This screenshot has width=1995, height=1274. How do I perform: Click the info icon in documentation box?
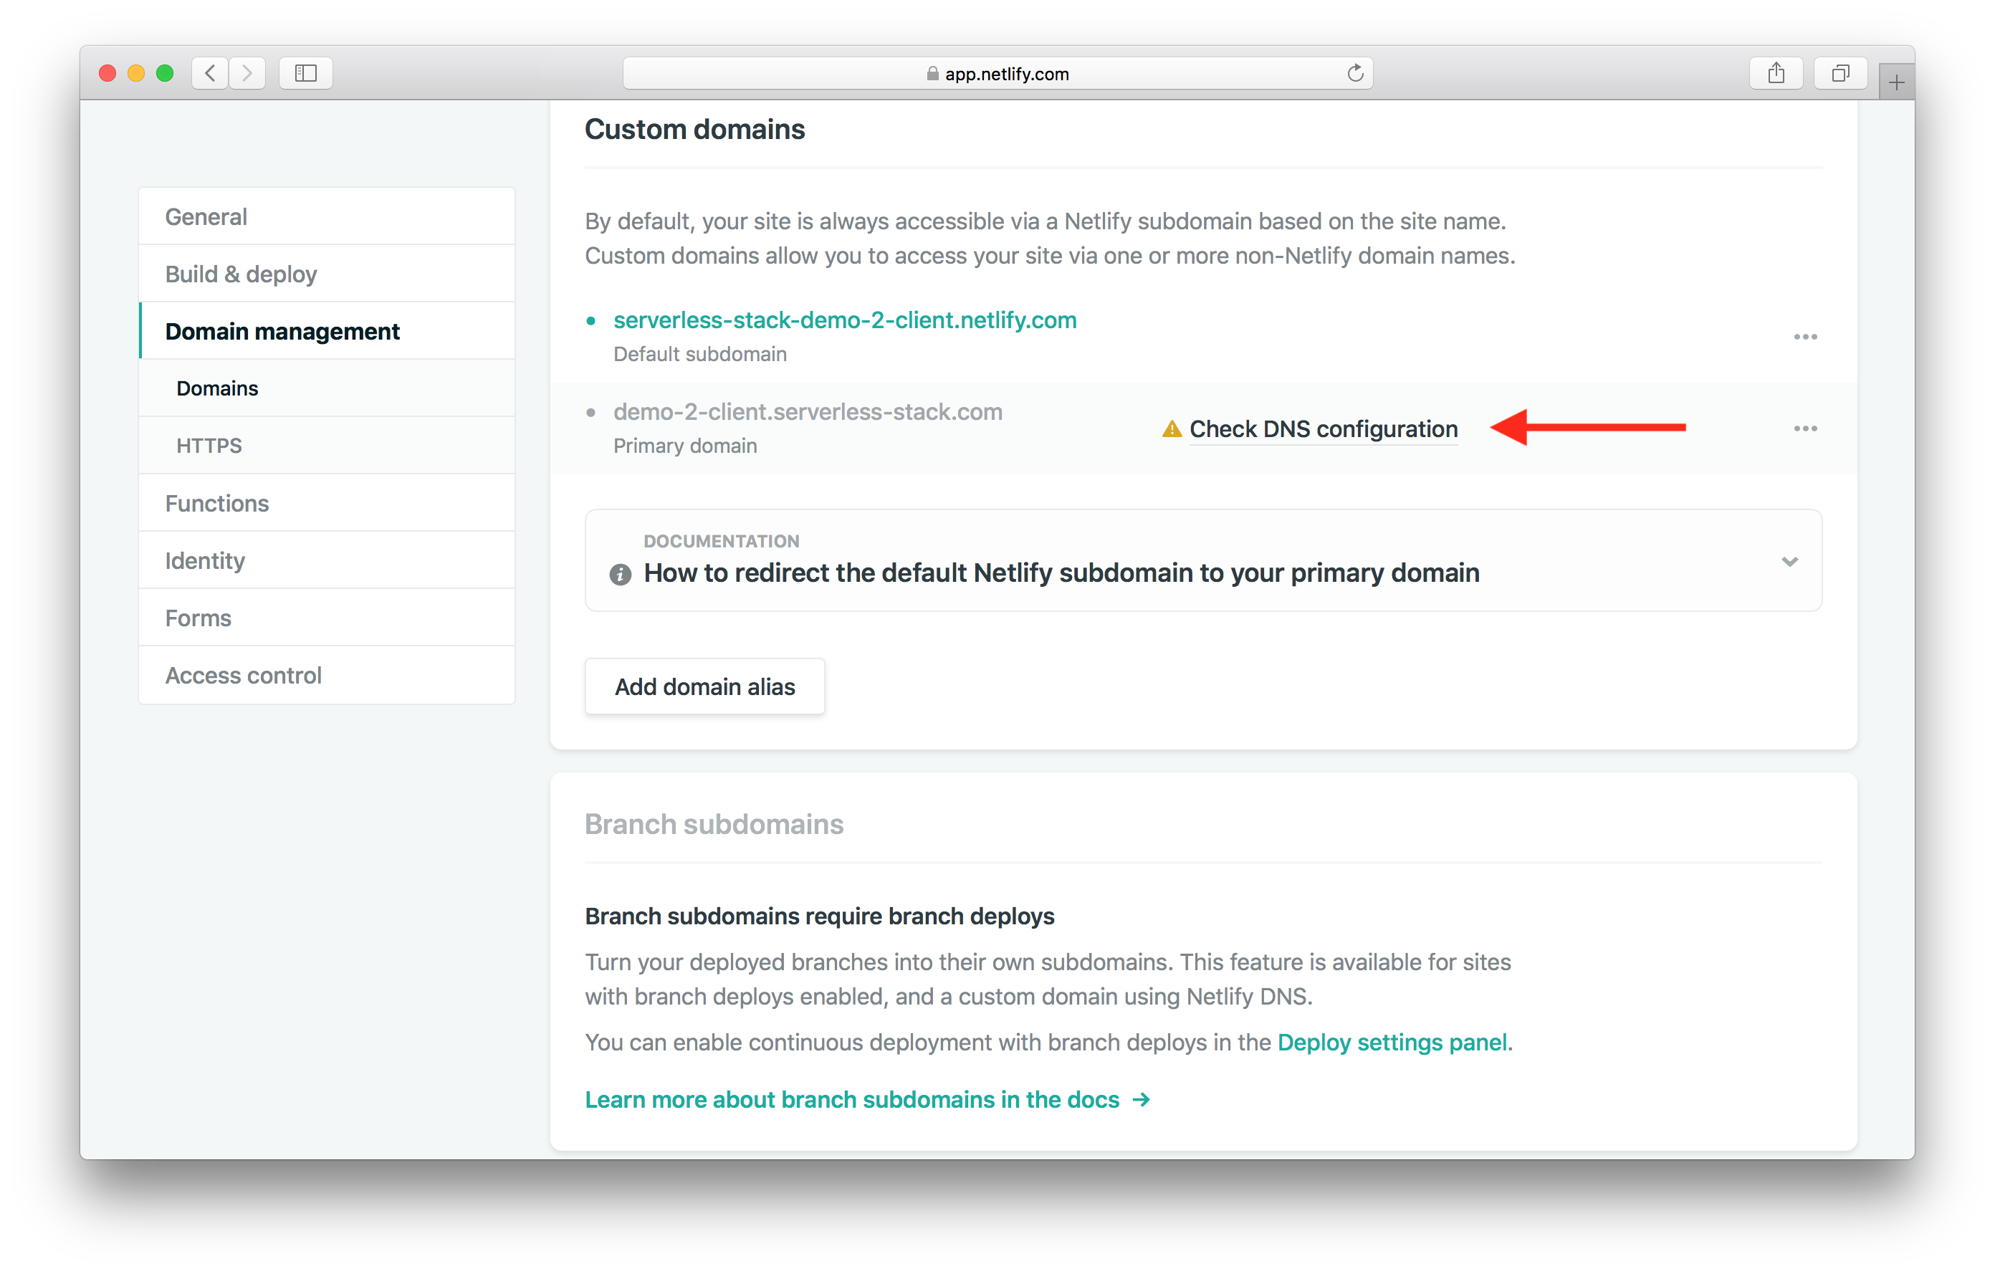(x=620, y=574)
